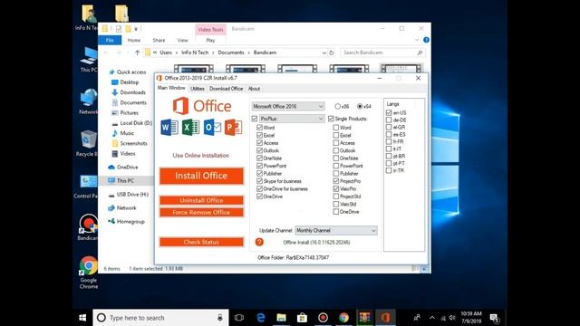Open the File menu in Explorer
Image resolution: width=580 pixels, height=326 pixels.
pos(110,40)
